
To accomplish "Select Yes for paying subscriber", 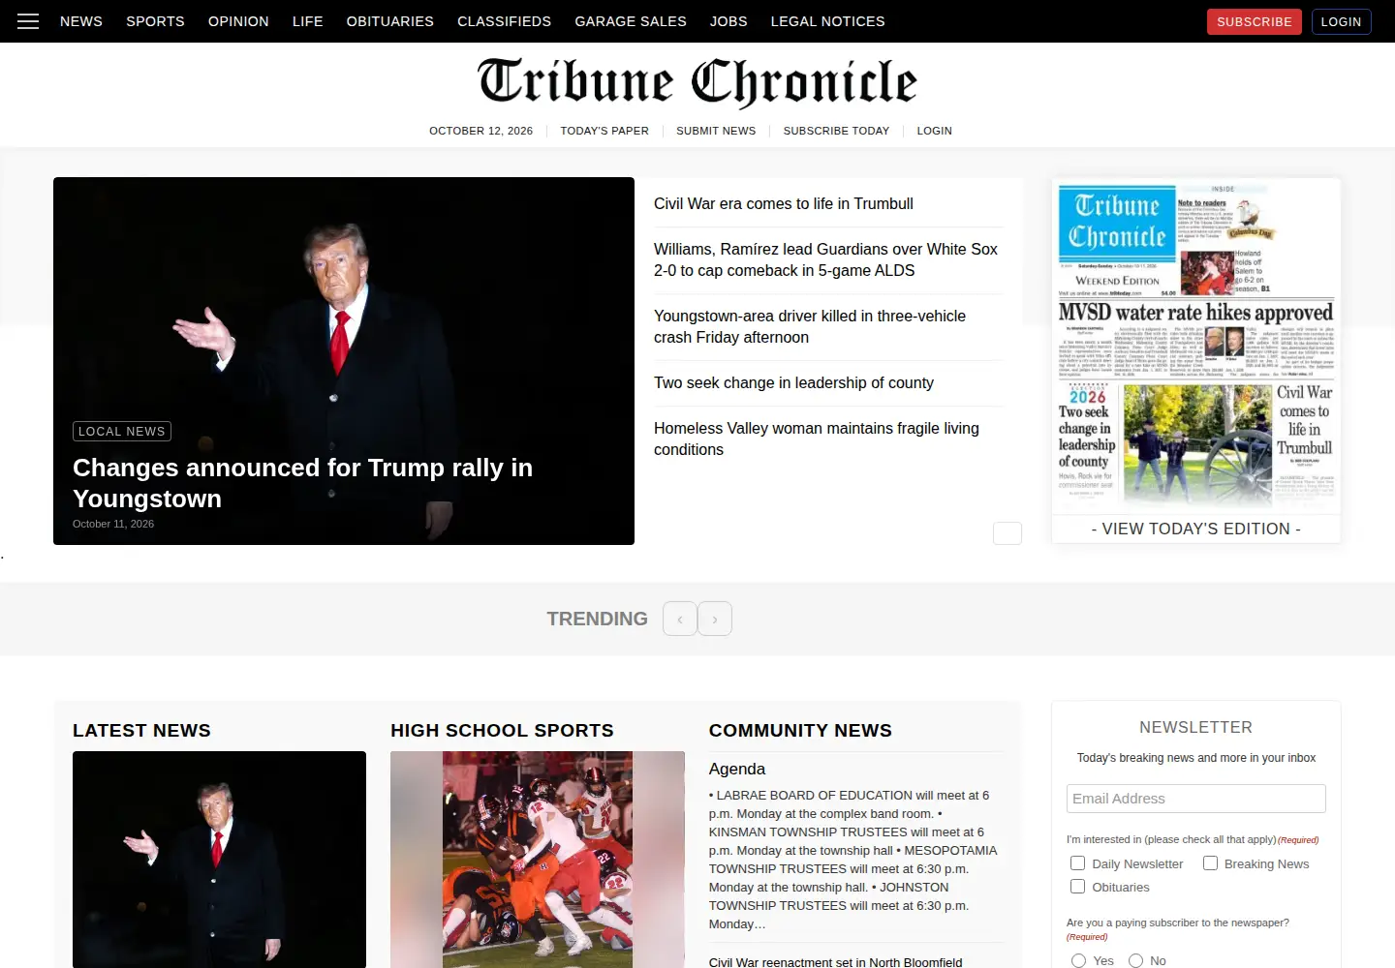I will click(1078, 961).
